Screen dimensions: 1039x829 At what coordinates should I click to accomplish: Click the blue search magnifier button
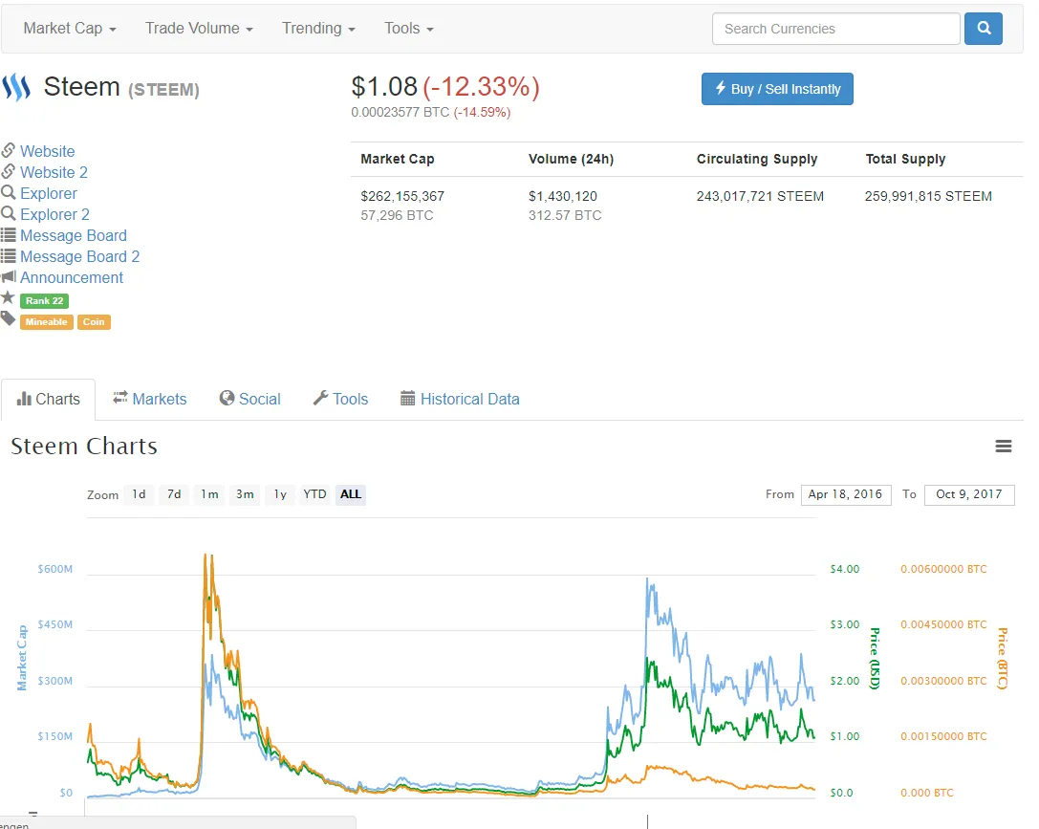(x=983, y=29)
